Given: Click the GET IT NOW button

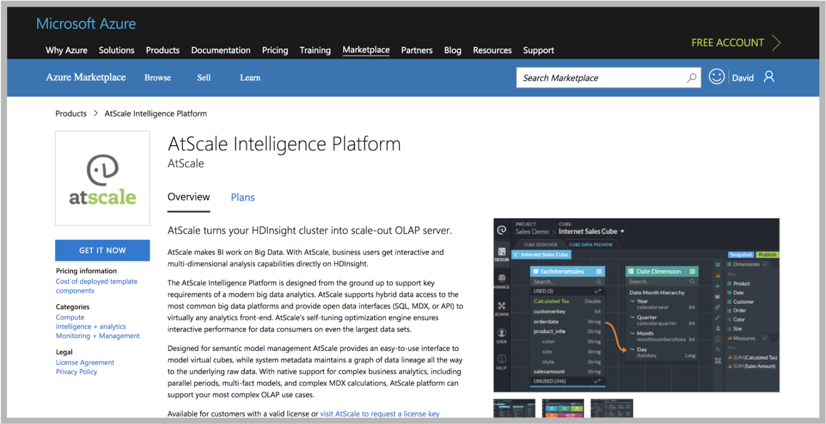Looking at the screenshot, I should [x=102, y=250].
